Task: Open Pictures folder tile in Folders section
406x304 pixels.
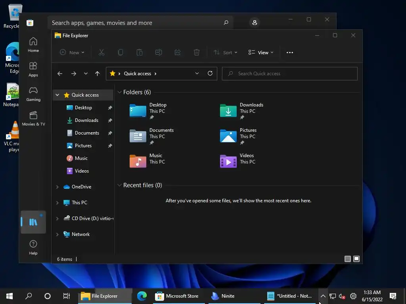Action: (x=239, y=136)
